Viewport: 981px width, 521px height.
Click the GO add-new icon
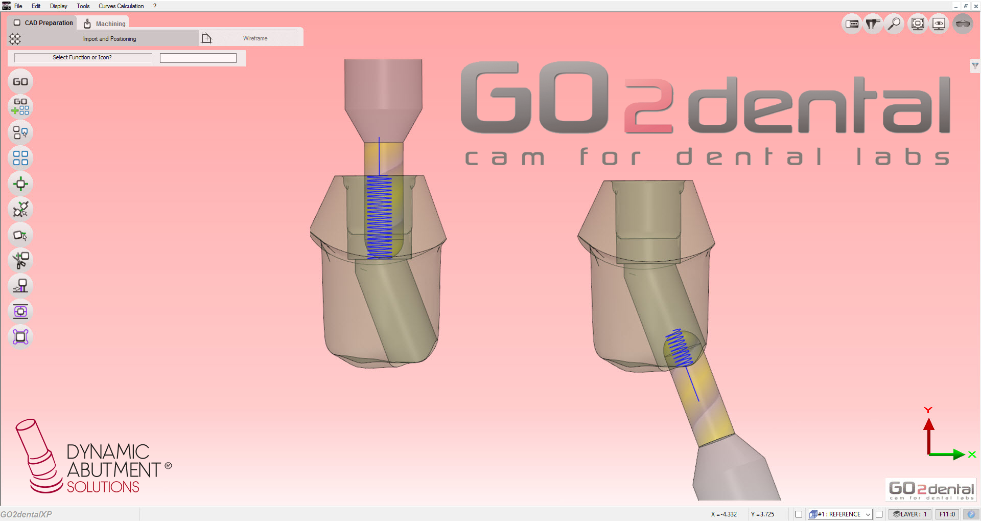[20, 107]
